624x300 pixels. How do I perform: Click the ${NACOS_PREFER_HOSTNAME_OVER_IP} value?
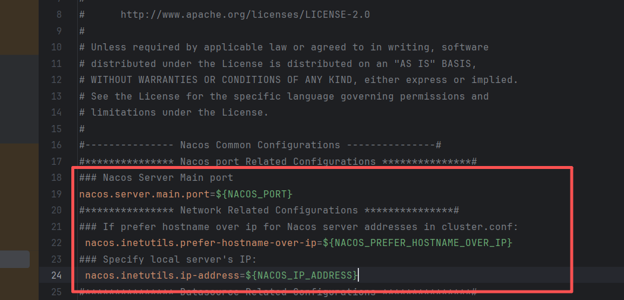tap(417, 242)
